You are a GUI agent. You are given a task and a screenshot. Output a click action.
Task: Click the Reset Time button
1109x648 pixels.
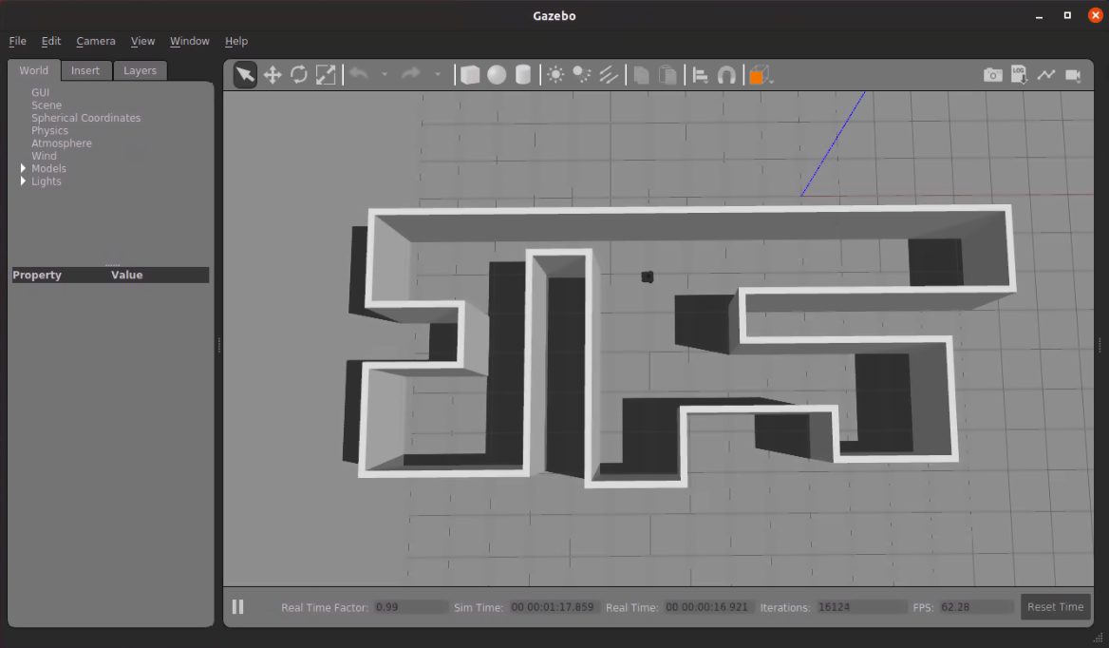click(x=1055, y=607)
